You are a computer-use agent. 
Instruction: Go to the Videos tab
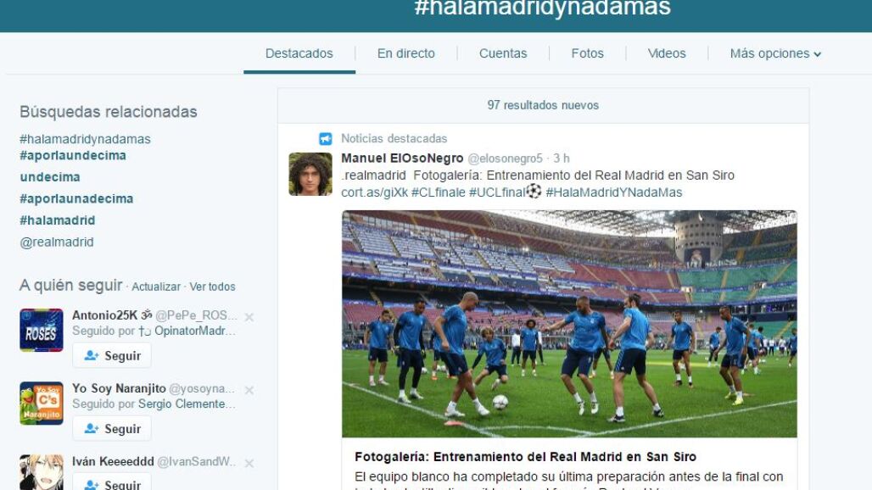(x=666, y=53)
